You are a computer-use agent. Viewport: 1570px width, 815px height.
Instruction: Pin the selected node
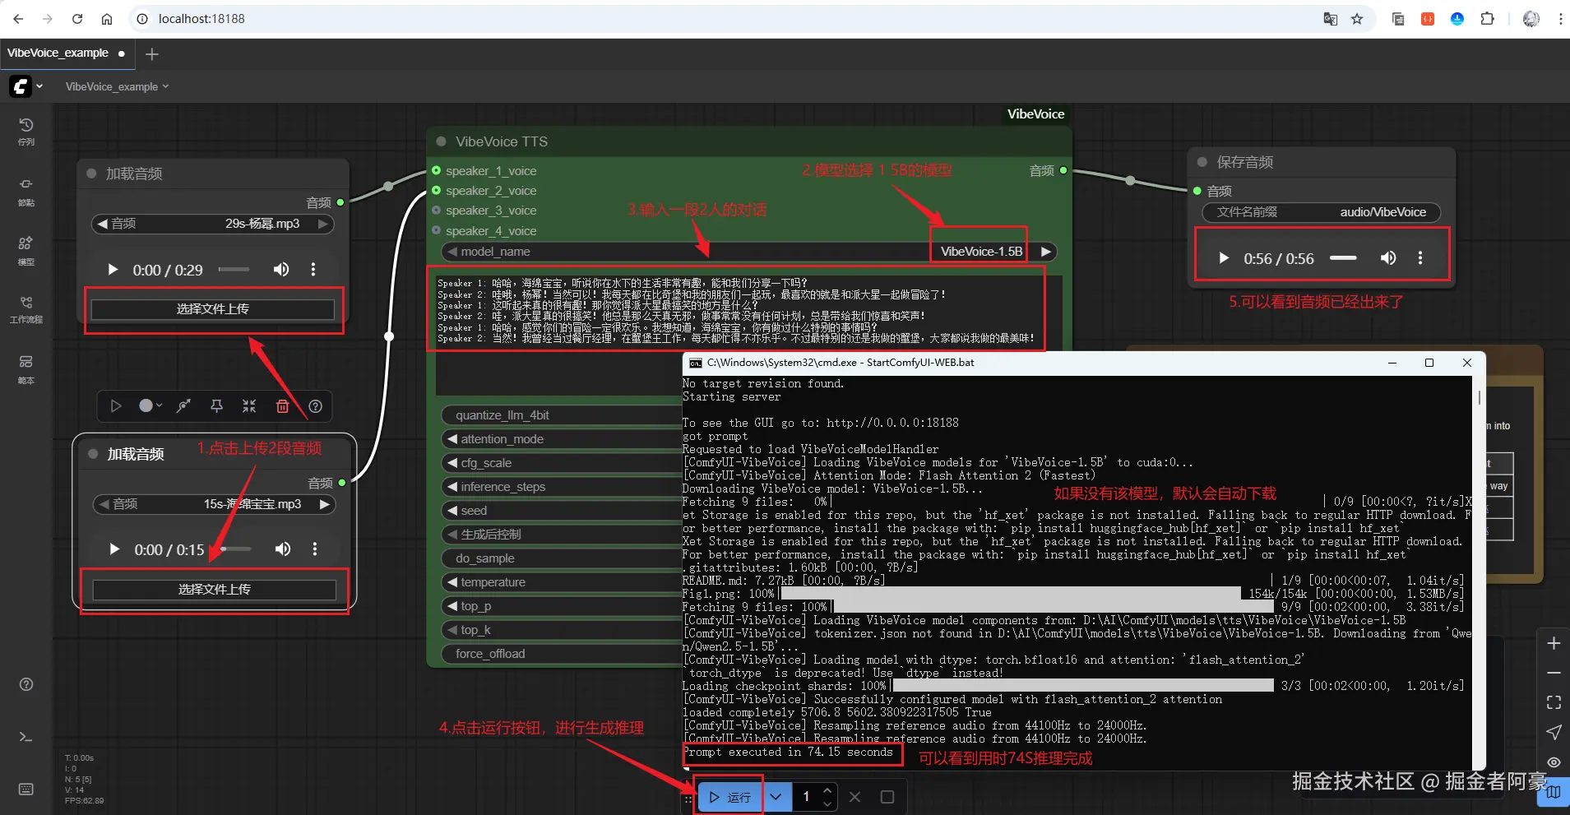click(x=216, y=406)
